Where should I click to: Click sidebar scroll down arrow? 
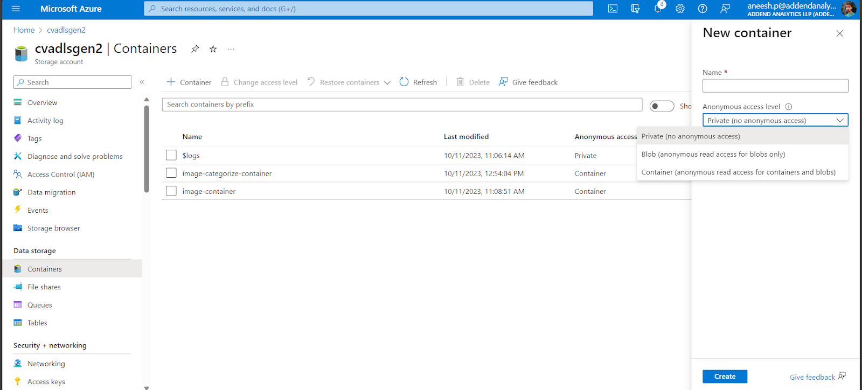click(x=146, y=387)
